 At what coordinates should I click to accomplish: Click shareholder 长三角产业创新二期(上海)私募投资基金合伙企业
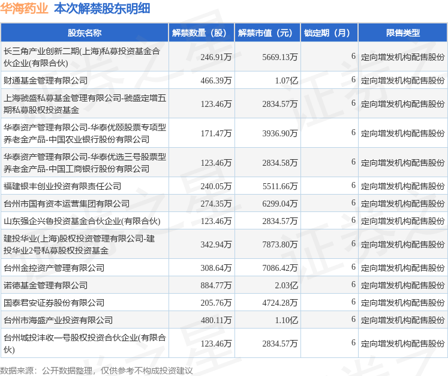(82, 57)
